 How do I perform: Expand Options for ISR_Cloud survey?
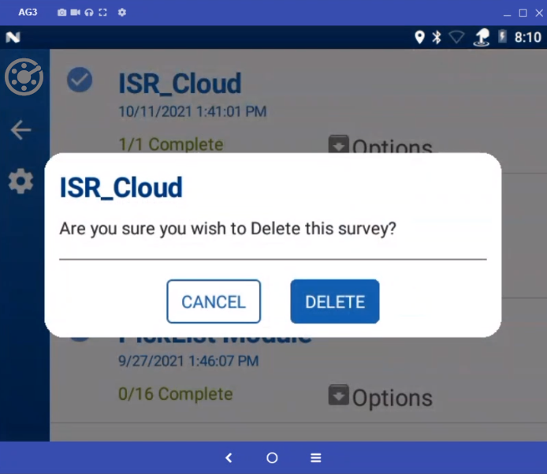(380, 145)
